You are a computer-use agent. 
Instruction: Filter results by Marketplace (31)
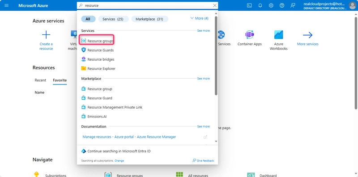pos(149,19)
